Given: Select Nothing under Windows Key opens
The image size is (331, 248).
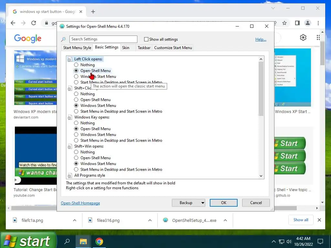Looking at the screenshot, I should point(76,123).
